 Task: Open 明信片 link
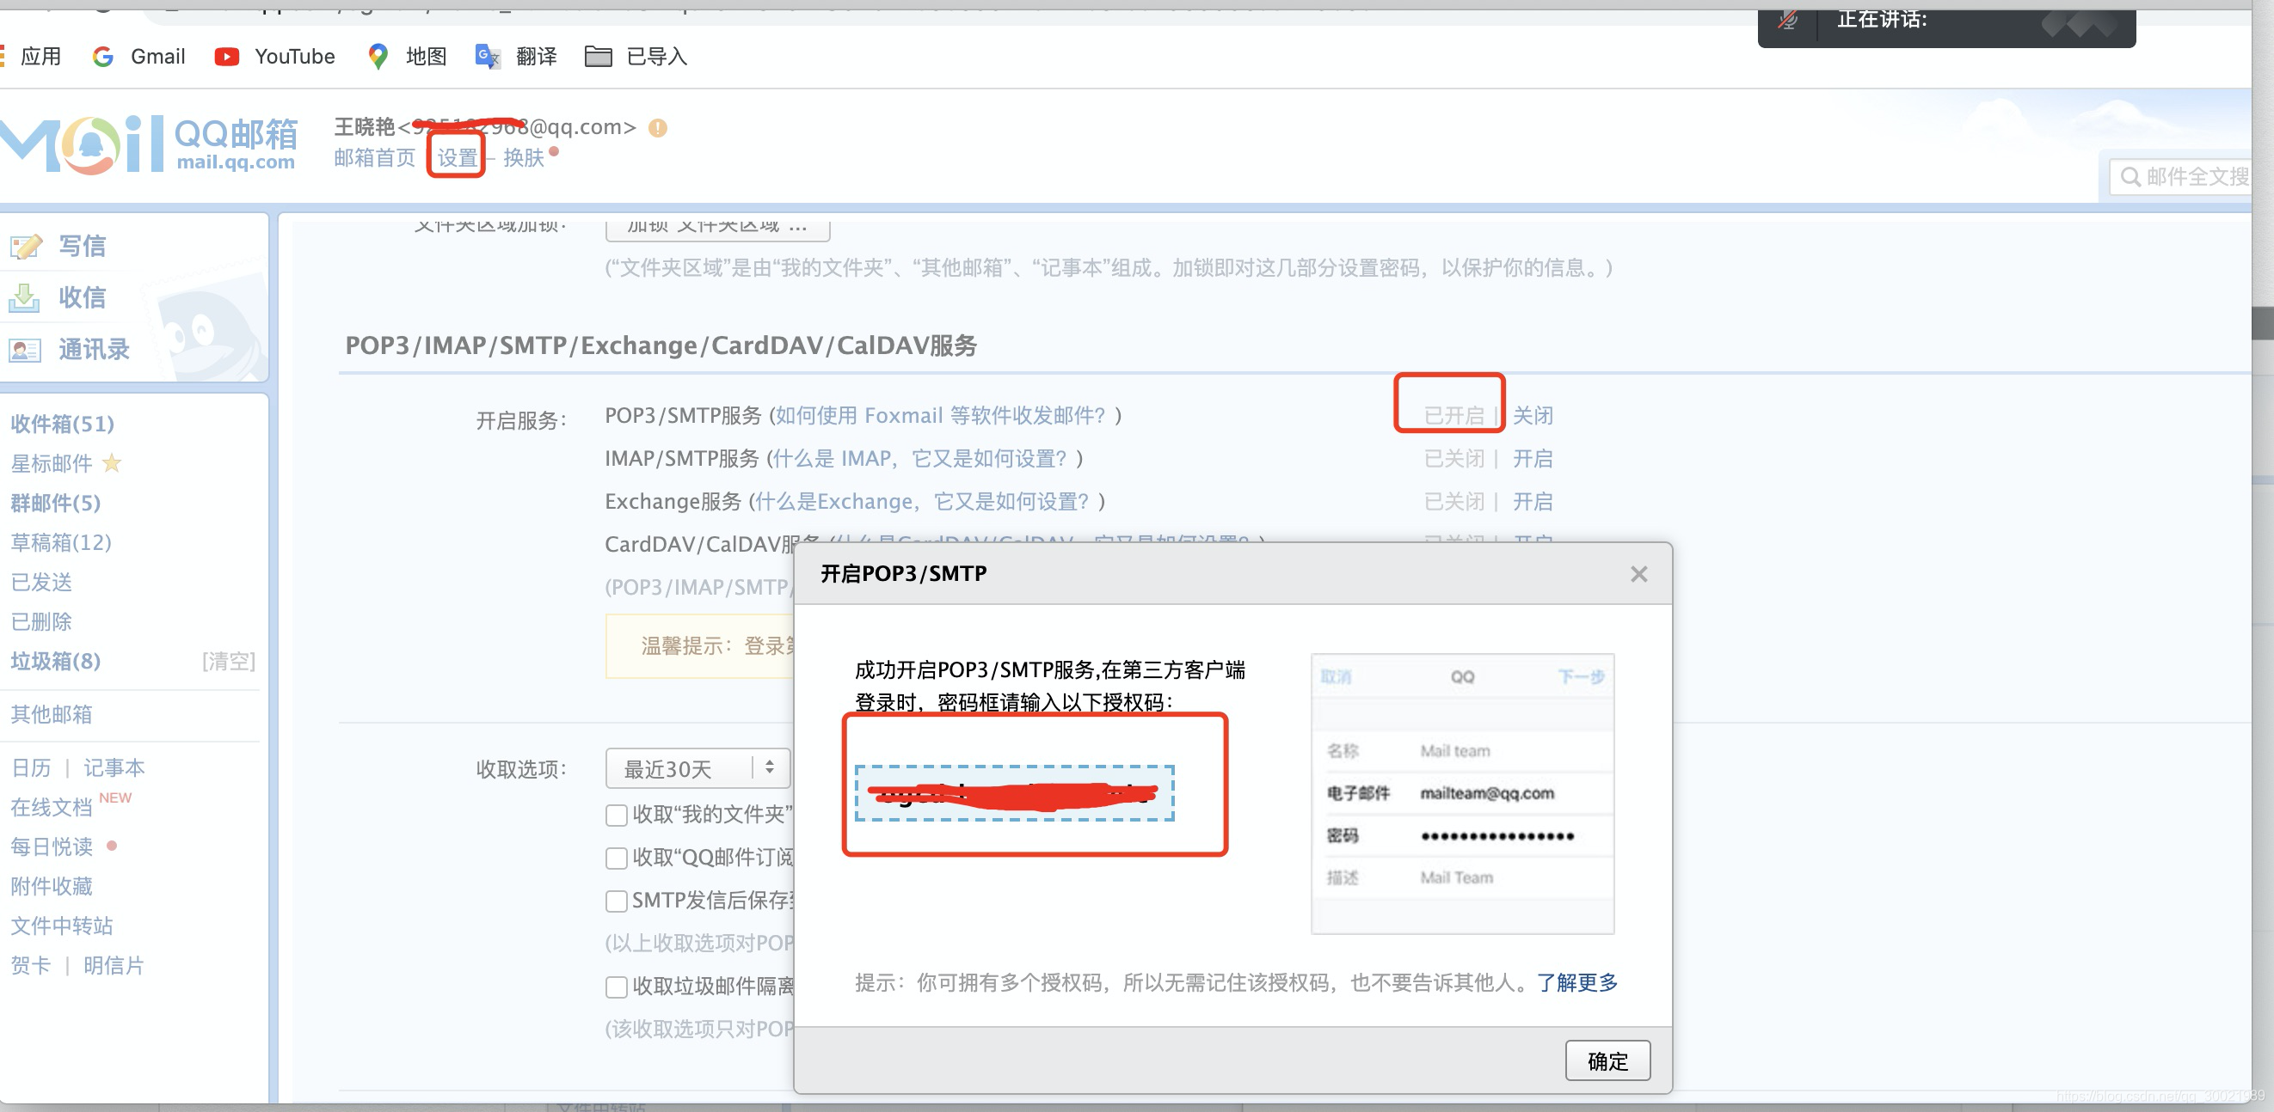(x=114, y=966)
